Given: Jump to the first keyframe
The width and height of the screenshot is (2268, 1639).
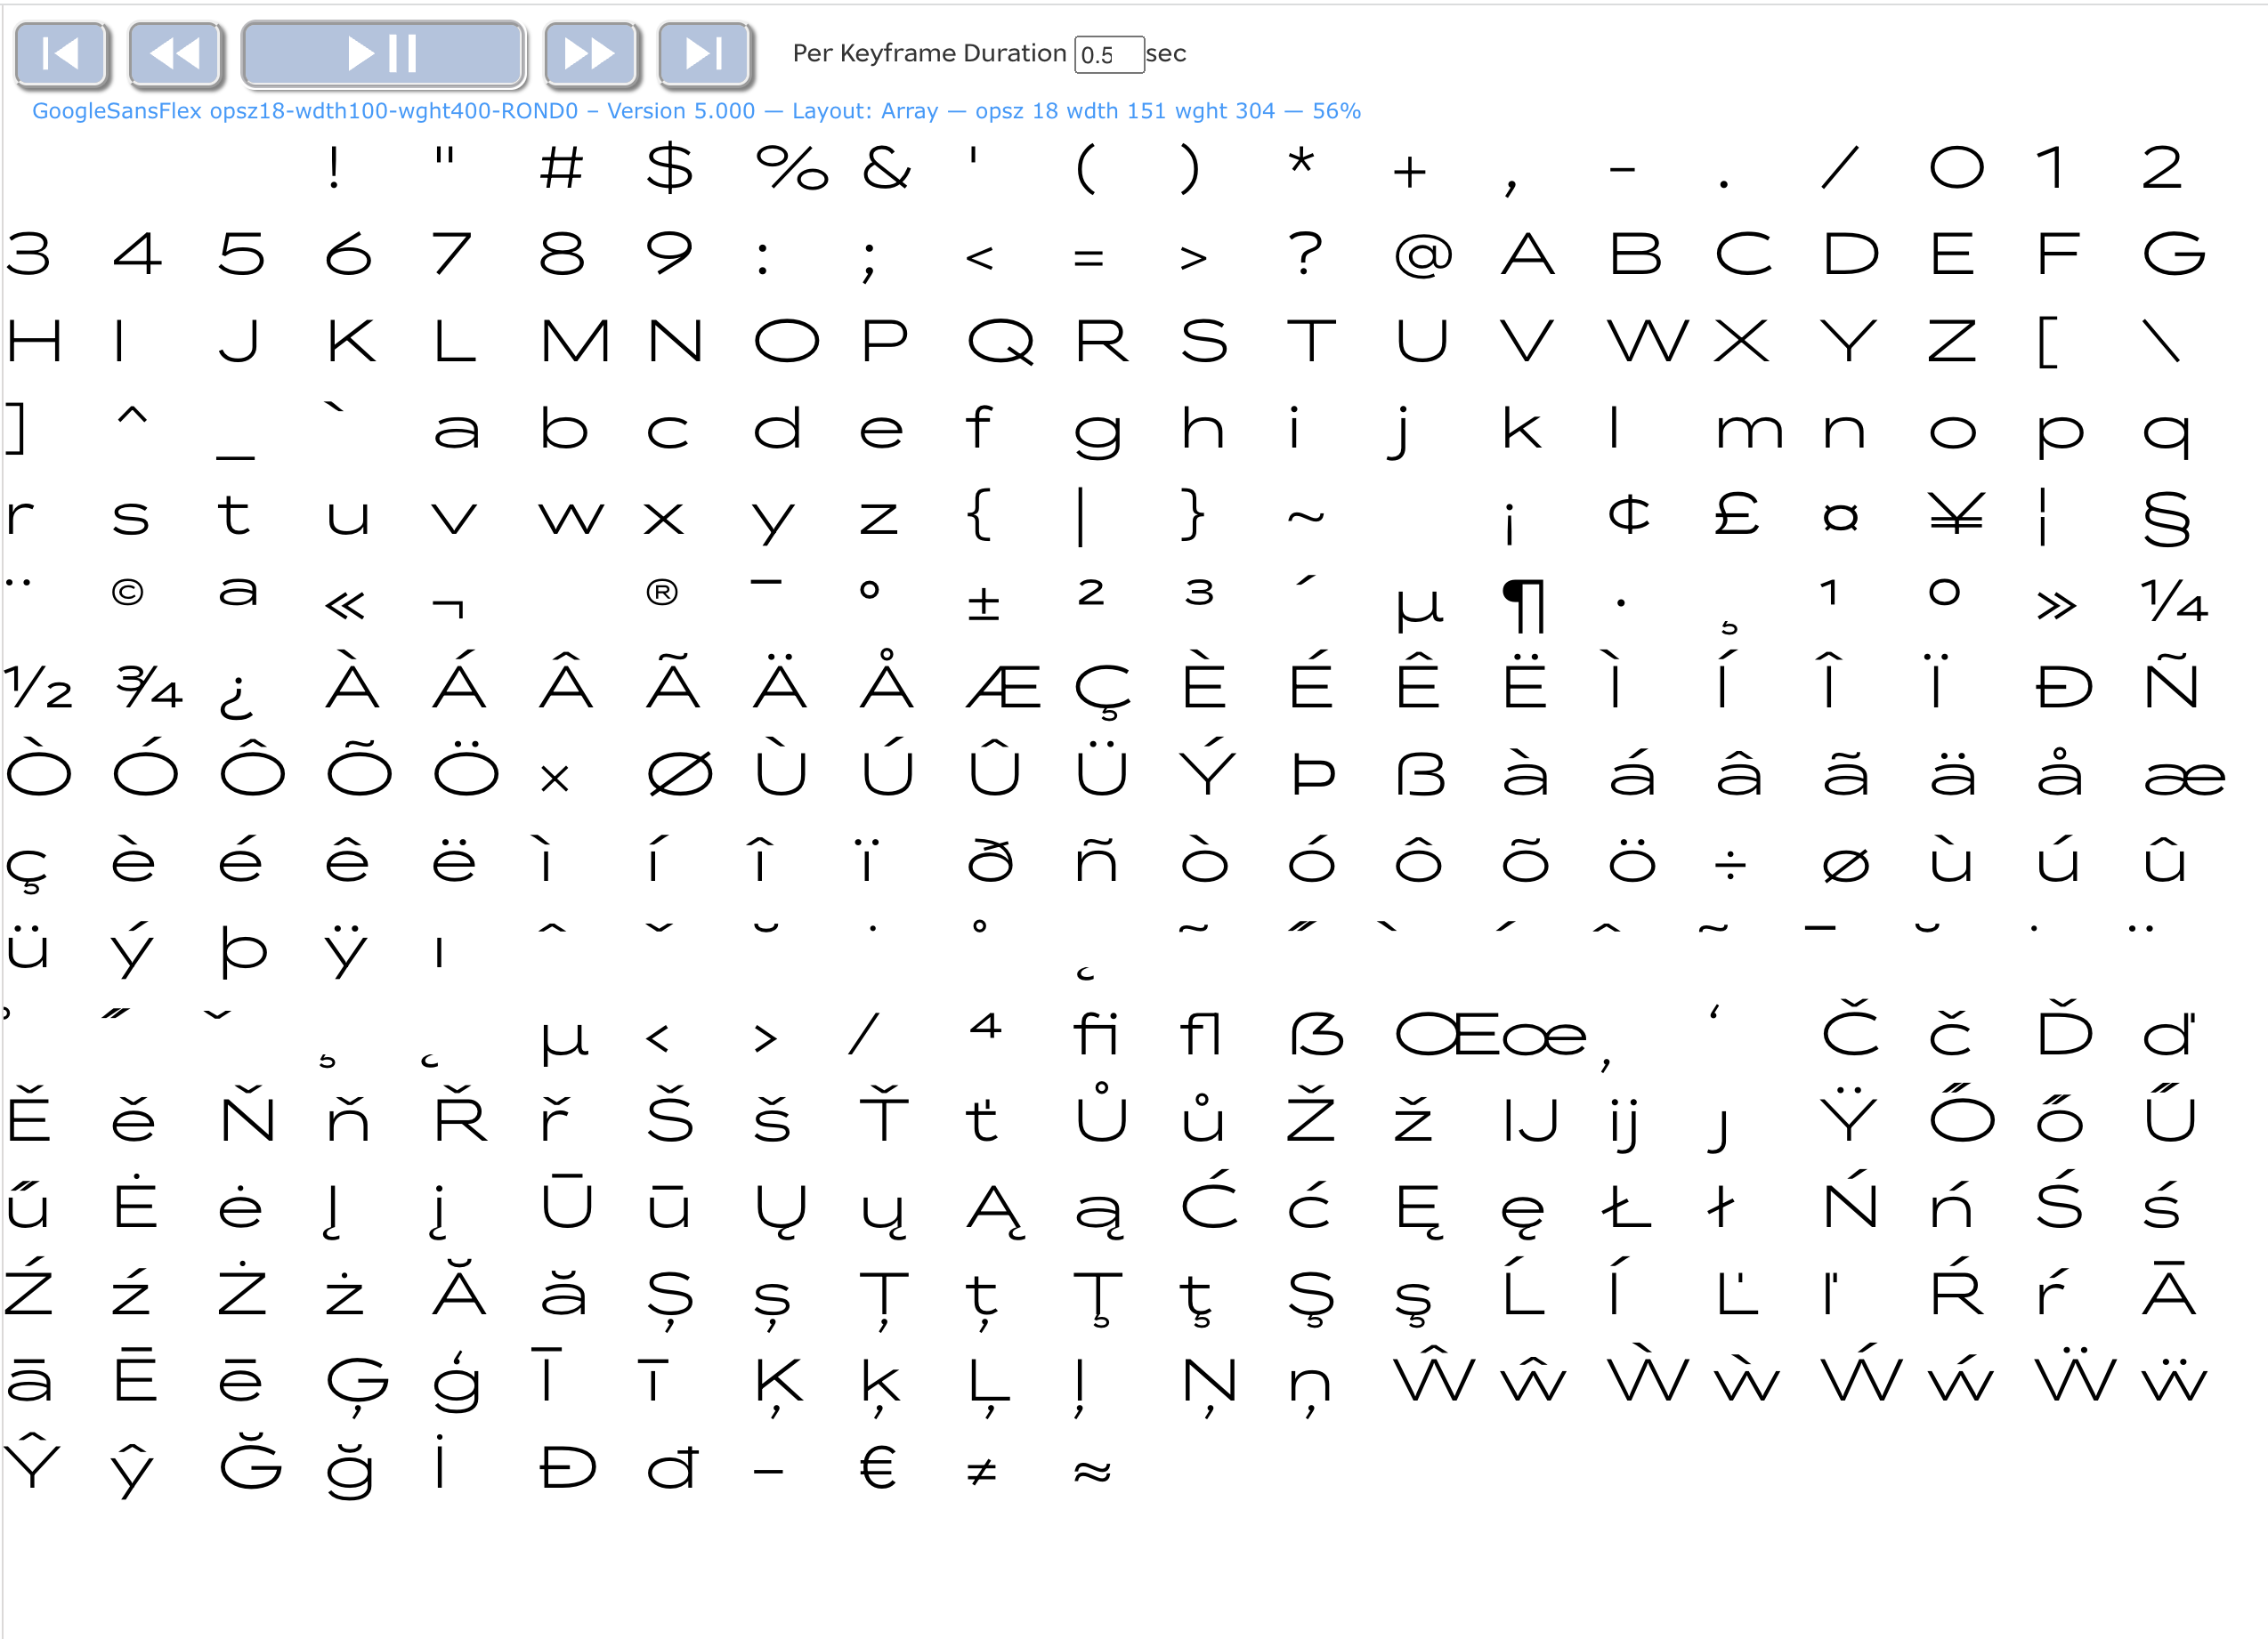Looking at the screenshot, I should tap(61, 53).
